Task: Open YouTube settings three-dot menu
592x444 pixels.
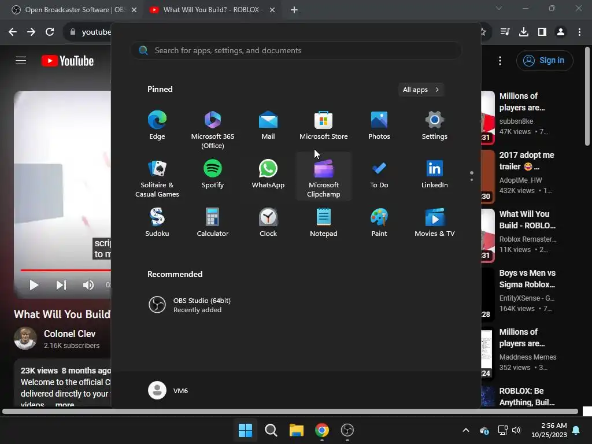Action: (x=500, y=61)
